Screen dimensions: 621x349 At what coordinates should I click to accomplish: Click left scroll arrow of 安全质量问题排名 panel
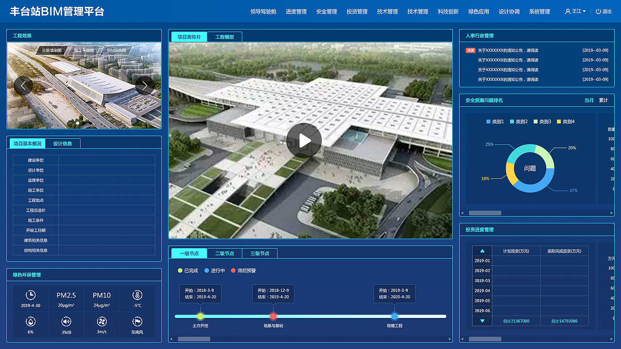pos(462,213)
